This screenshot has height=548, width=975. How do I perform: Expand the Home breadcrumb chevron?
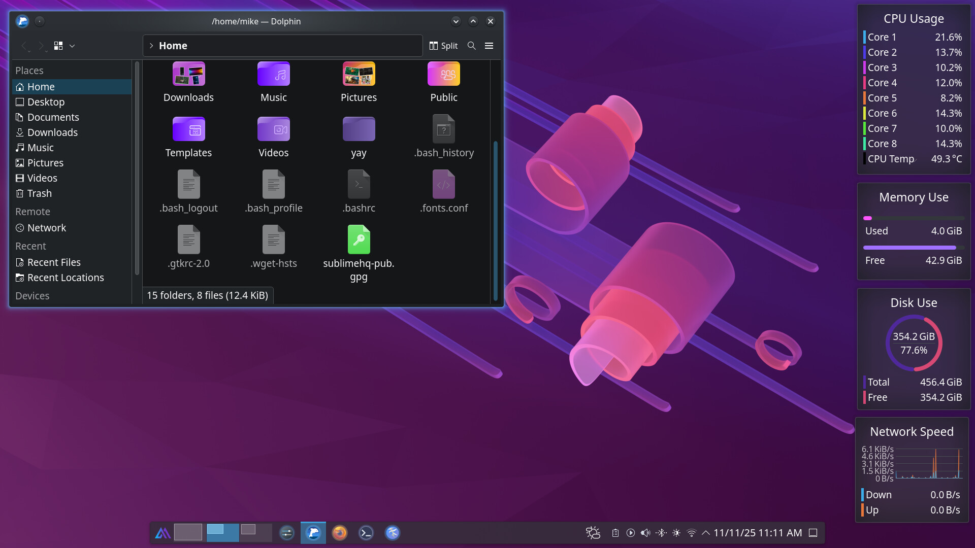(x=151, y=46)
